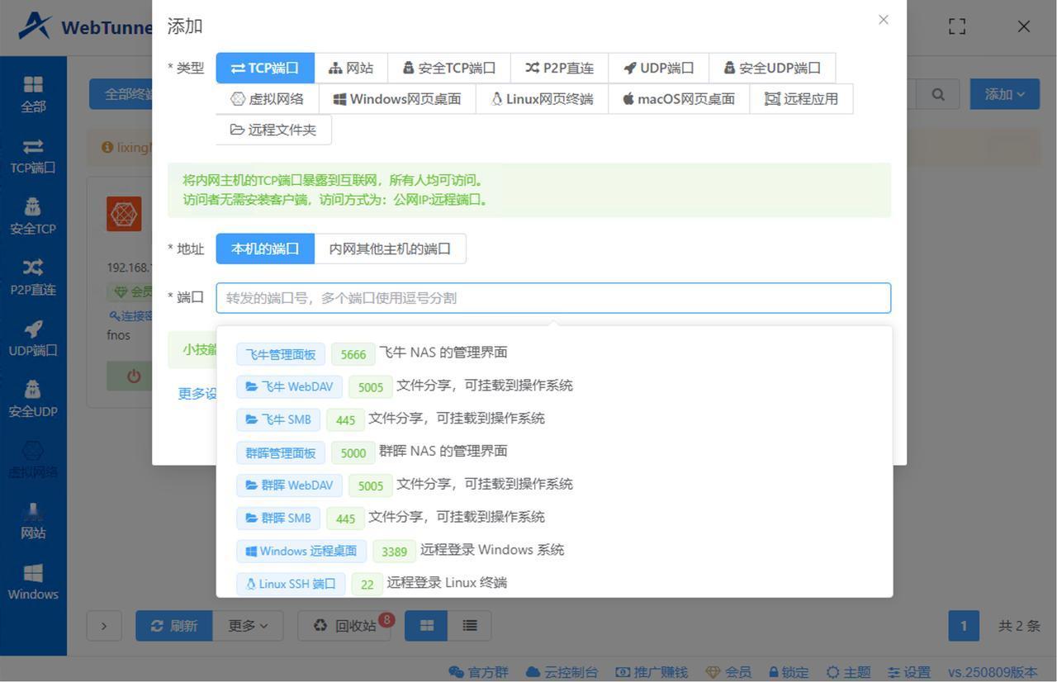Viewport: 1057px width, 682px height.
Task: Select the 虚拟网络 type tab
Action: click(268, 99)
